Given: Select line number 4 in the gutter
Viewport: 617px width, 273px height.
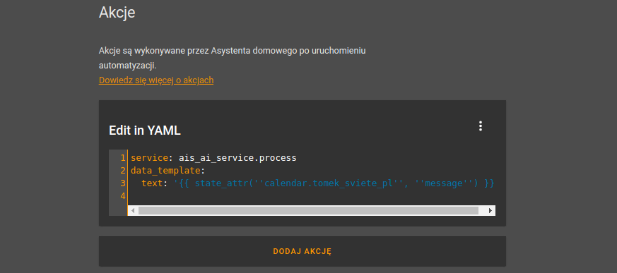Looking at the screenshot, I should [123, 195].
